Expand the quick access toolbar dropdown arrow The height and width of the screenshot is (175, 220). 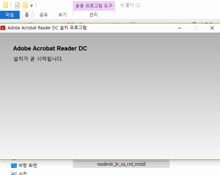(x=31, y=6)
